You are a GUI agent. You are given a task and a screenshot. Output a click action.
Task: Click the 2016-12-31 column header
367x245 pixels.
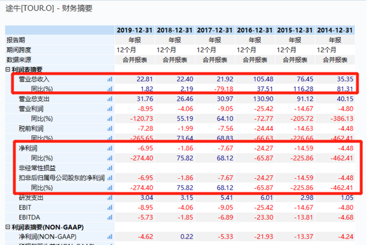pos(254,30)
